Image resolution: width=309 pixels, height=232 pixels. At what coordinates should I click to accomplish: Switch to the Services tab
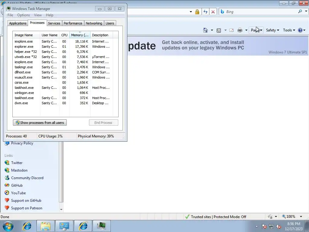click(54, 23)
